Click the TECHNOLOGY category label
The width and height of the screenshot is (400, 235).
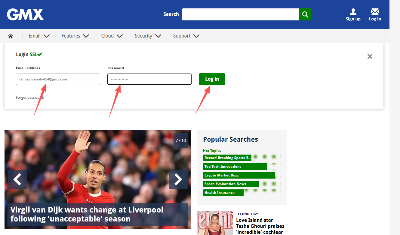click(247, 214)
